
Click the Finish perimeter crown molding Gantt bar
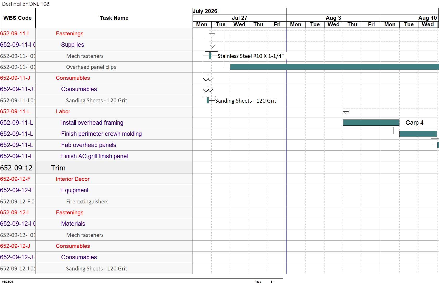418,134
